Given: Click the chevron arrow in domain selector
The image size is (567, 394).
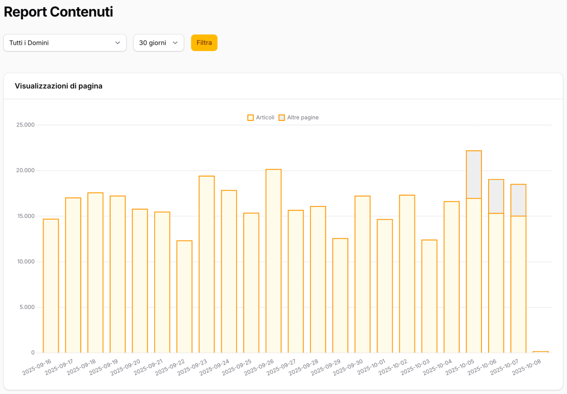Looking at the screenshot, I should coord(118,43).
